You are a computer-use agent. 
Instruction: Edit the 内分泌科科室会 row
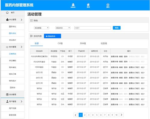(x=121, y=62)
